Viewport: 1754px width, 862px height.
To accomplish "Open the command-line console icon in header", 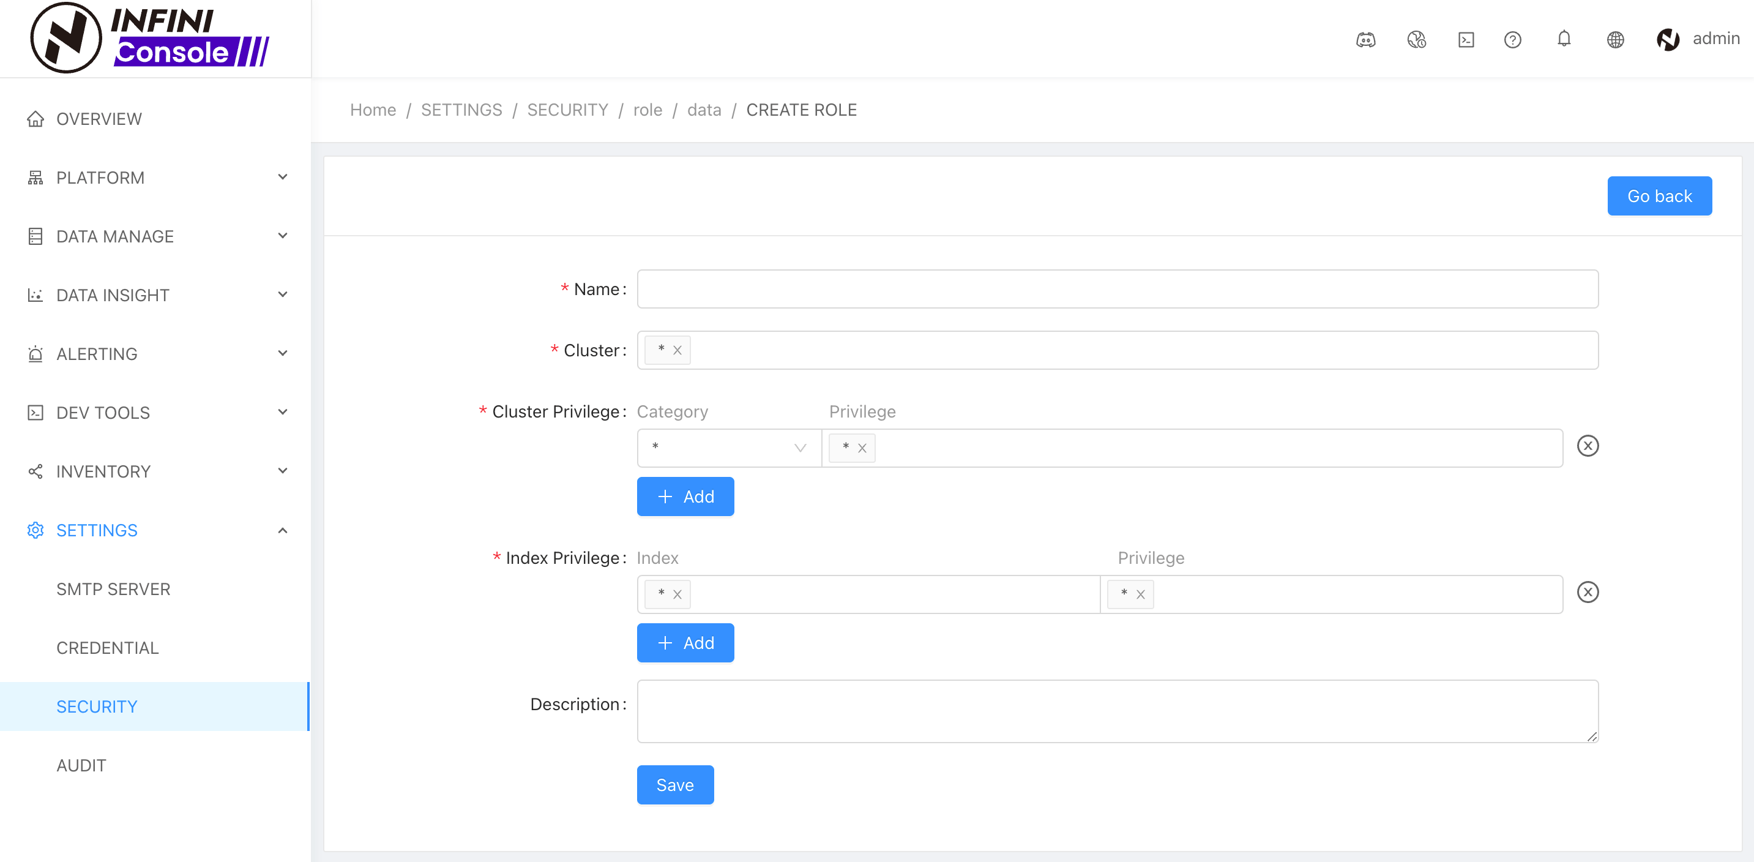I will (x=1466, y=40).
